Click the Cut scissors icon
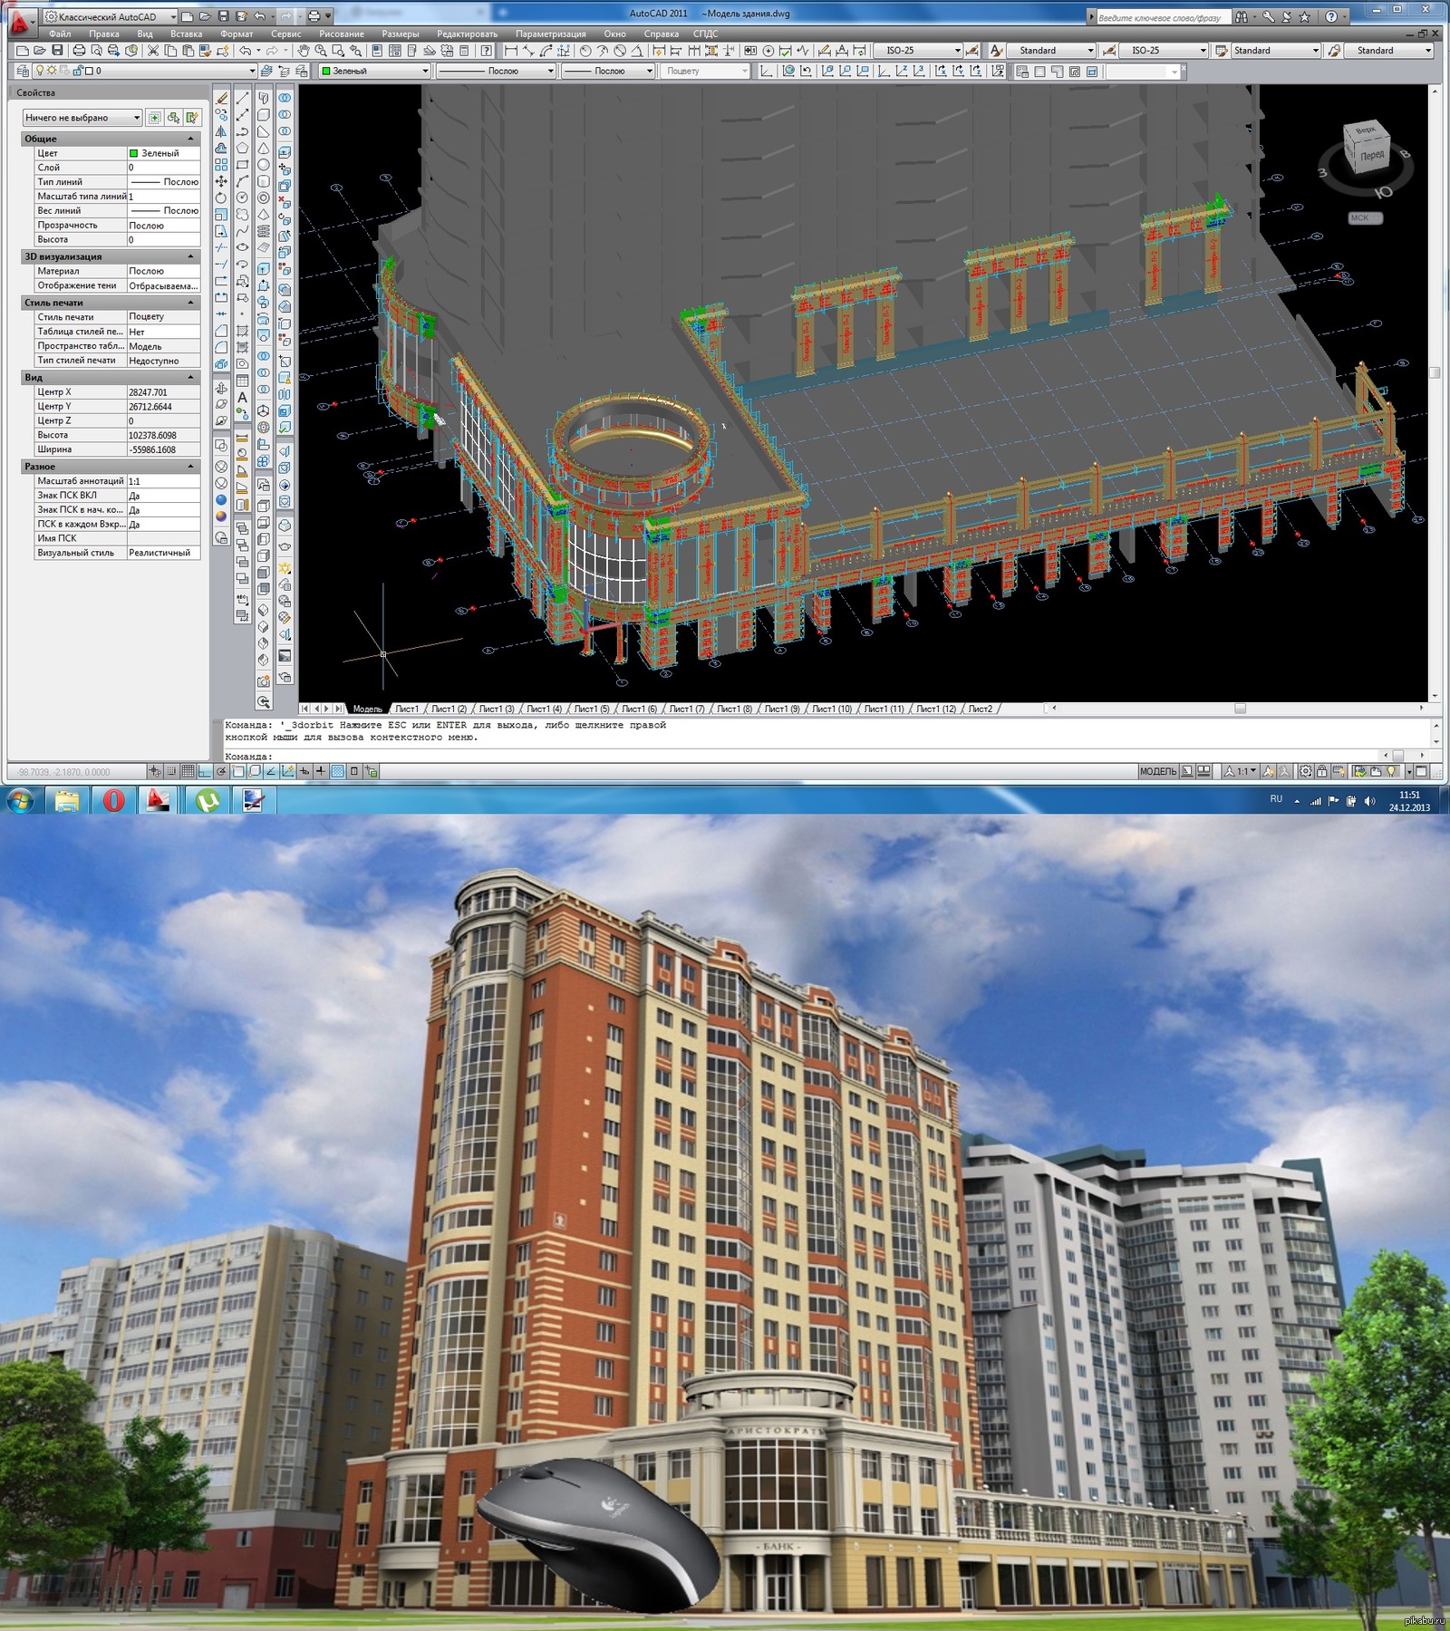The width and height of the screenshot is (1450, 1631). tap(153, 51)
